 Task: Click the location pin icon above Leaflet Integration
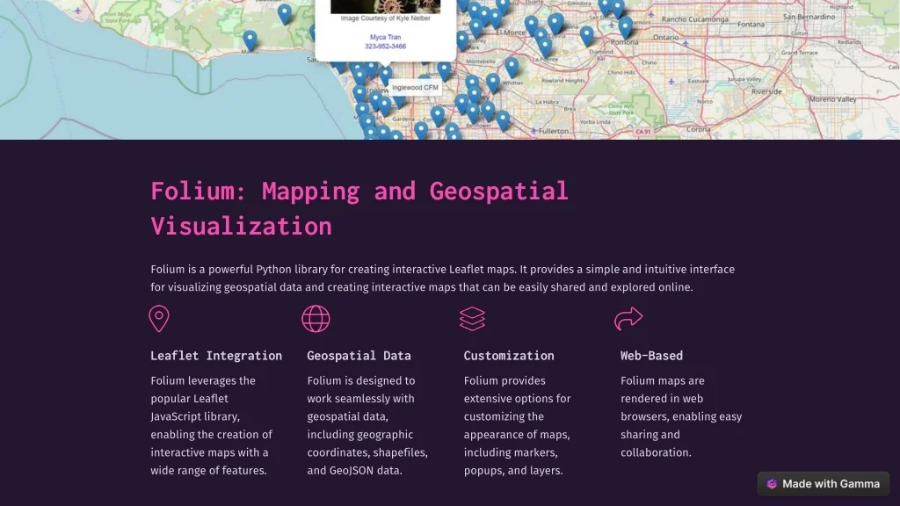click(x=158, y=319)
